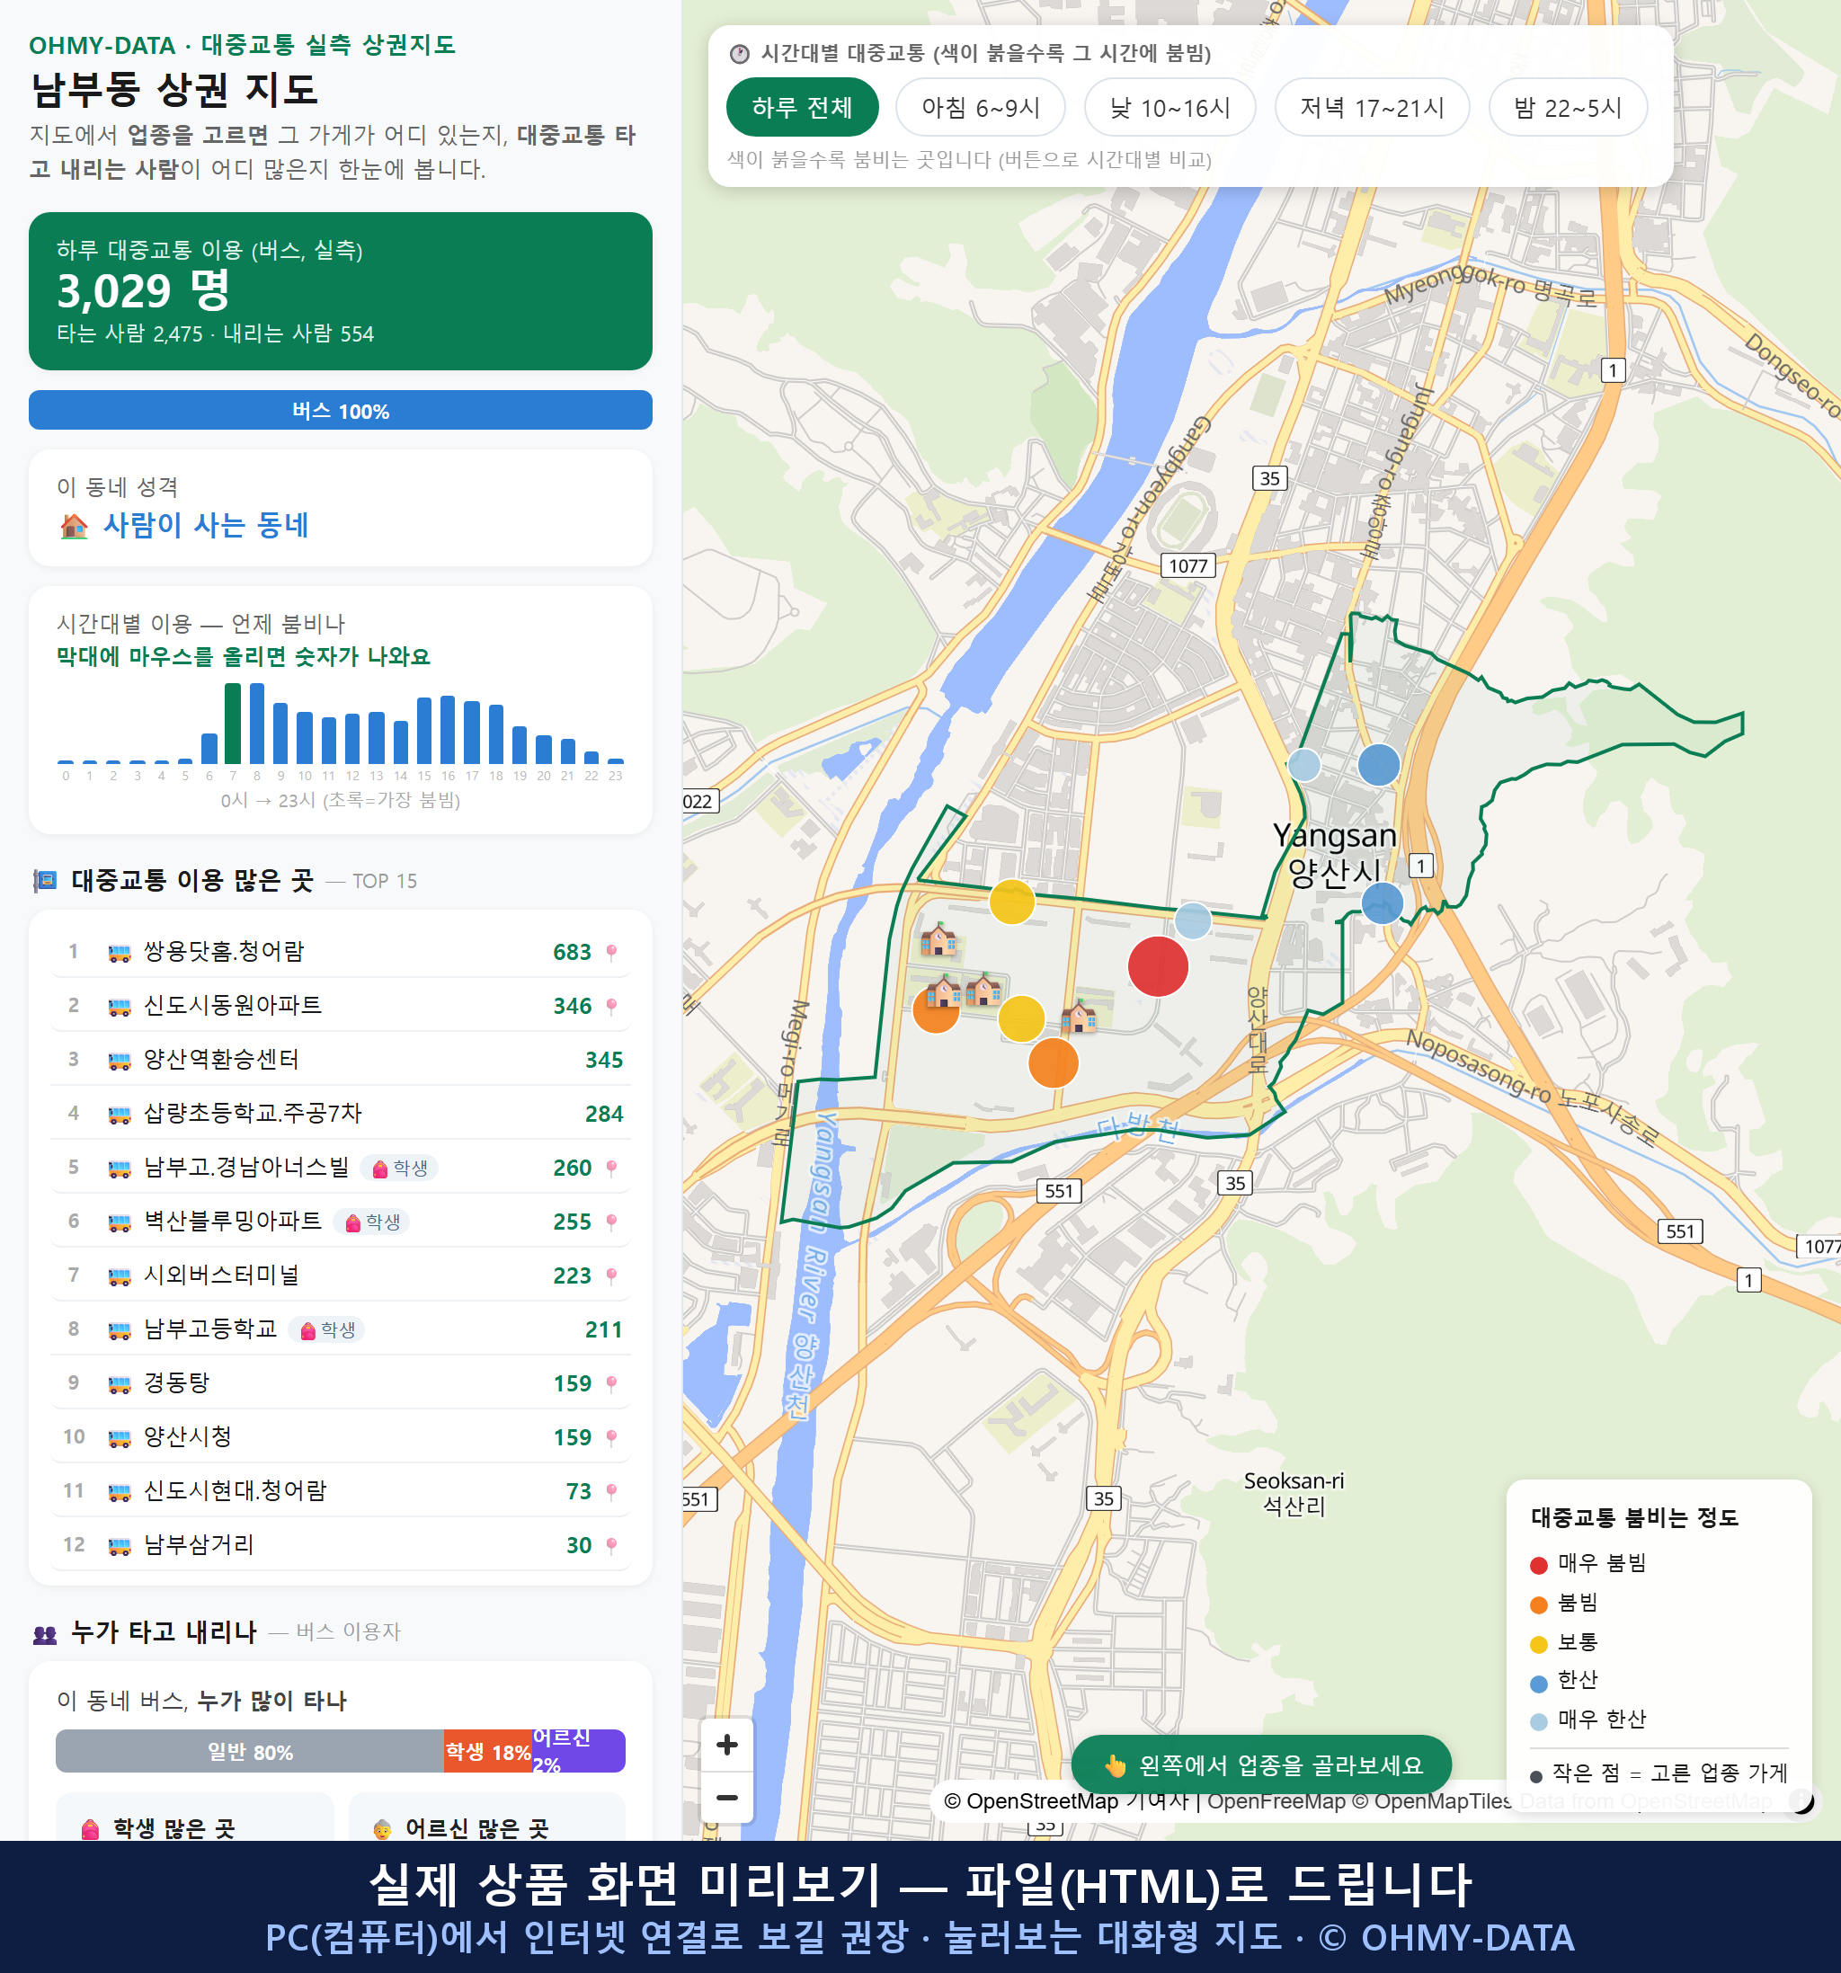The width and height of the screenshot is (1841, 1973).
Task: Switch to the 아침 6~9시 time filter
Action: [x=980, y=107]
